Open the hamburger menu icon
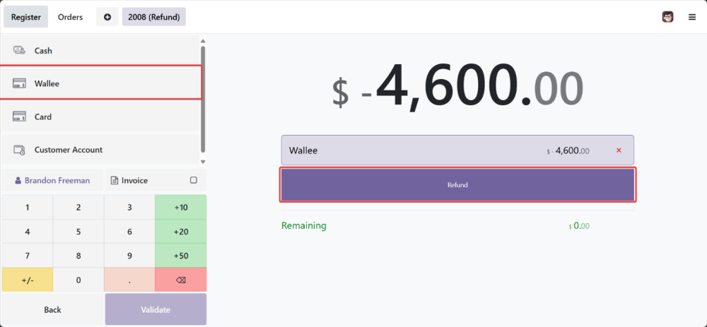The image size is (707, 327). pos(692,17)
